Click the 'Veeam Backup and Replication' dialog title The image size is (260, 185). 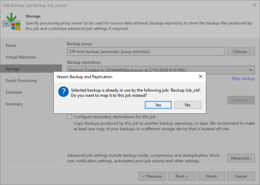(x=84, y=77)
